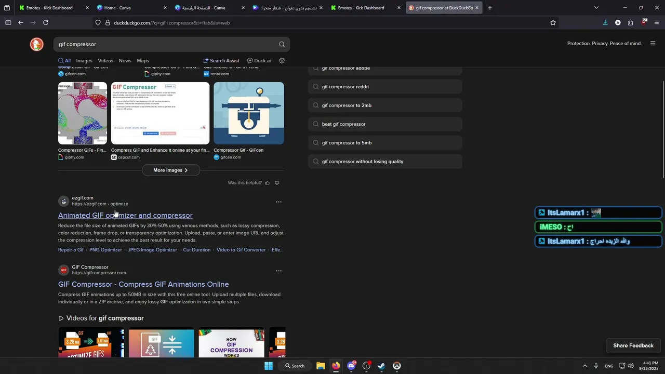Switch to the Maps search tab
The height and width of the screenshot is (374, 665).
coord(143,61)
